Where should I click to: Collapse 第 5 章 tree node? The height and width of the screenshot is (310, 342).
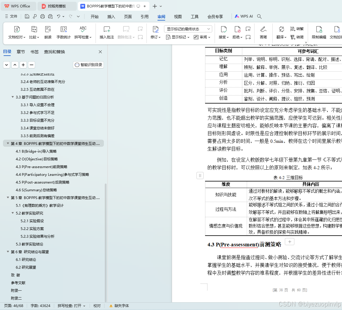coord(8,198)
